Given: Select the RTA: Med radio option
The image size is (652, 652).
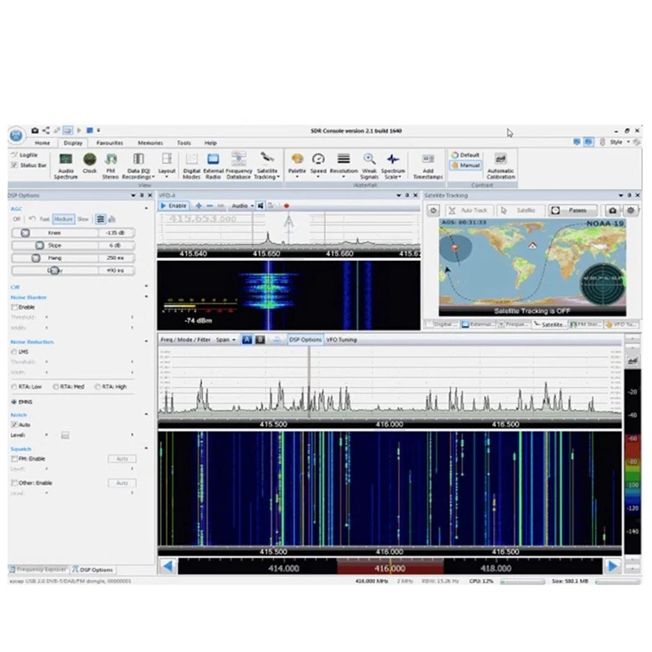Looking at the screenshot, I should [56, 386].
